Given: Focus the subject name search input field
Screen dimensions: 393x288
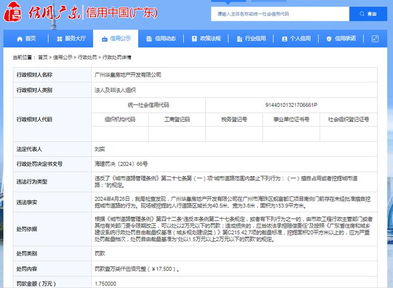Looking at the screenshot, I should (x=280, y=14).
